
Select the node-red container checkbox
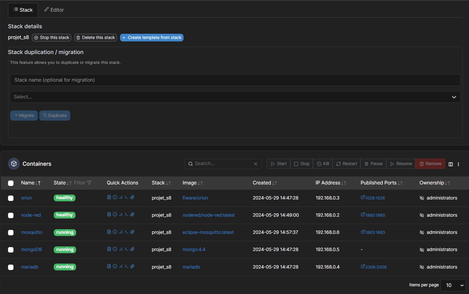[11, 215]
